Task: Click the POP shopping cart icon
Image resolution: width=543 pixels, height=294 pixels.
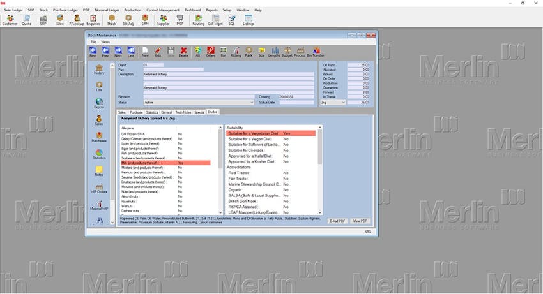Action: coord(180,20)
